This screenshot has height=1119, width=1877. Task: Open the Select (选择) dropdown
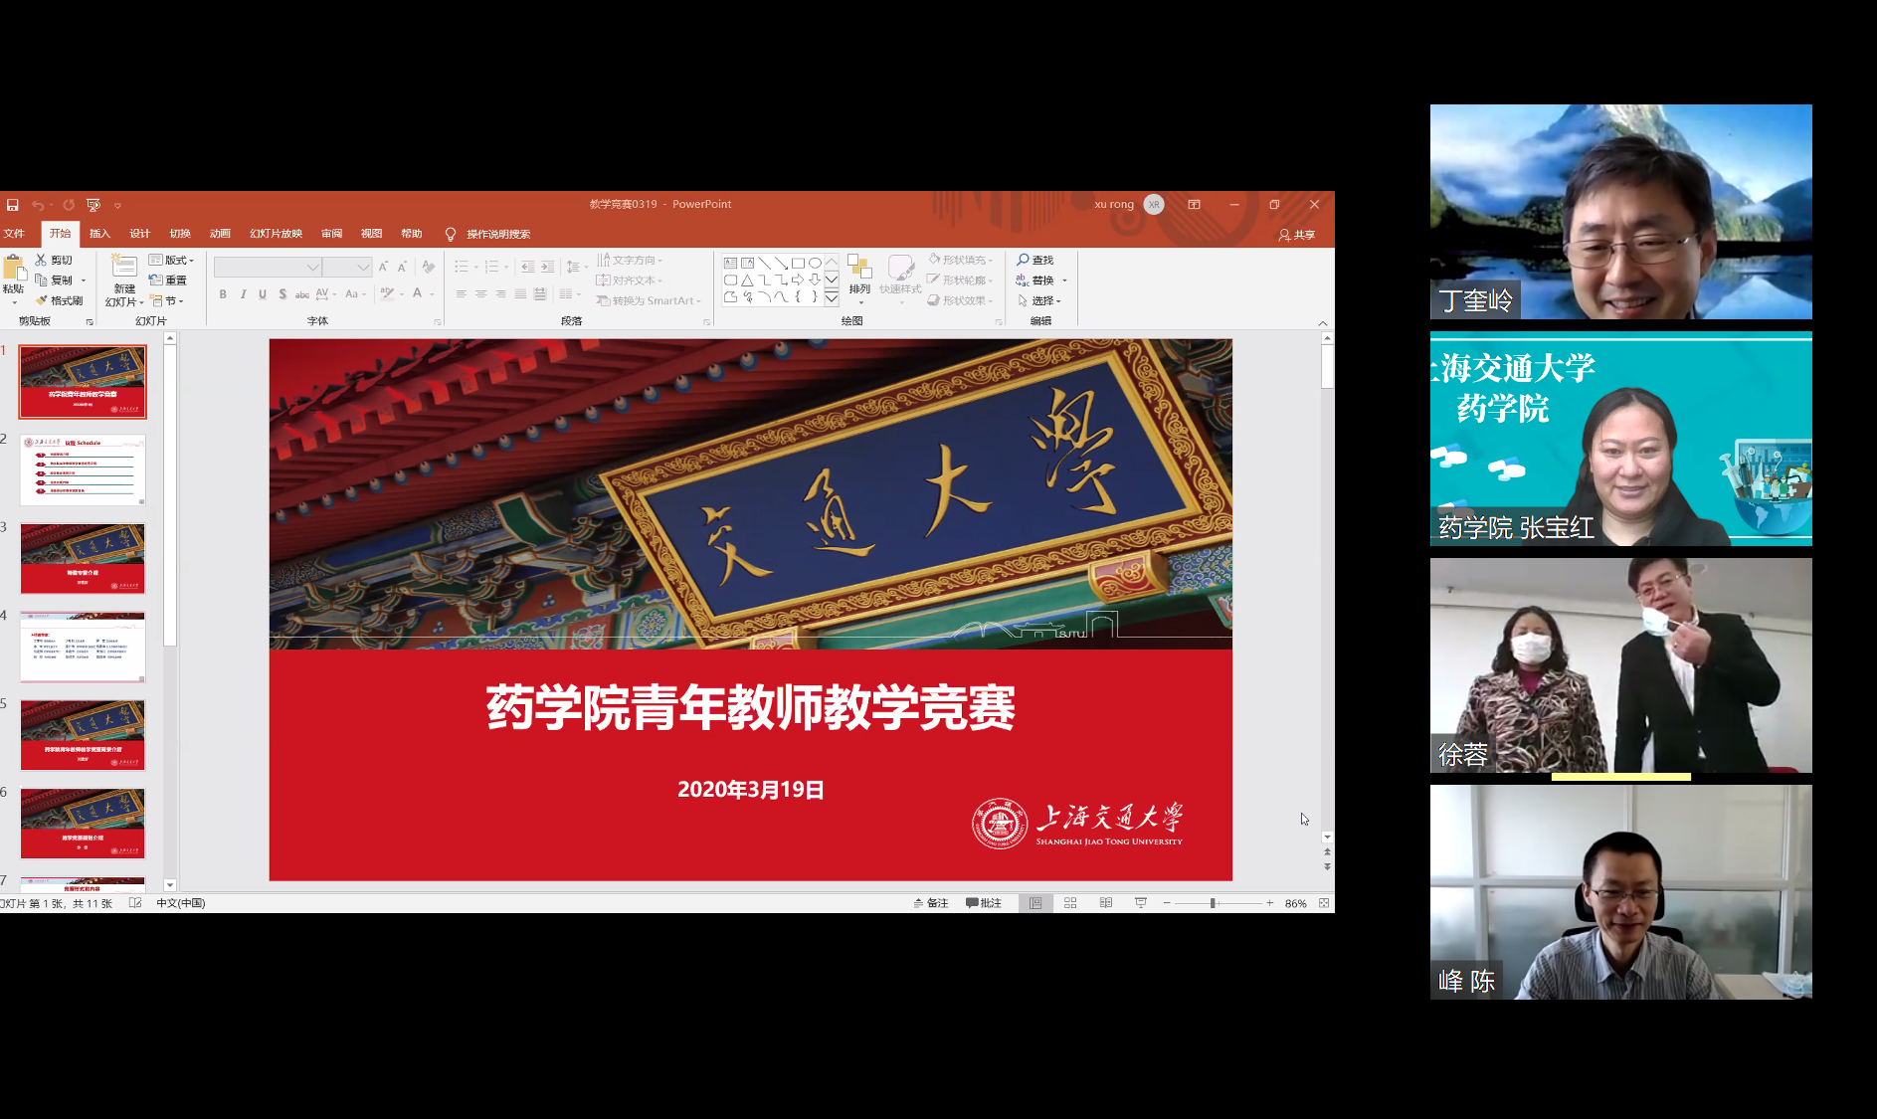[1039, 300]
